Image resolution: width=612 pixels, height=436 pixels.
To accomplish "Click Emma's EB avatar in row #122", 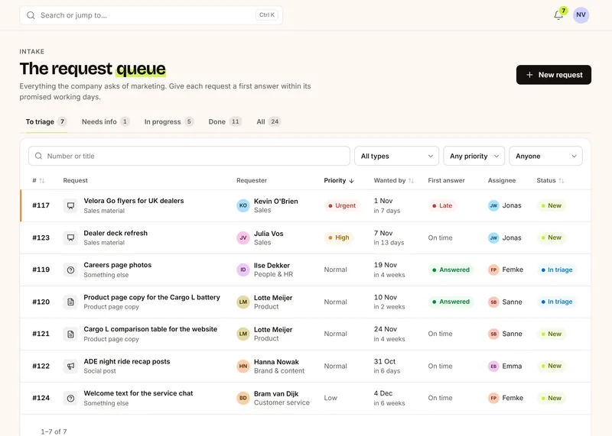I will 493,366.
